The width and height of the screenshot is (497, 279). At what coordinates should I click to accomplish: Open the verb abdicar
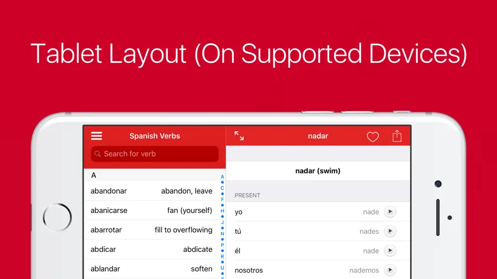pos(151,249)
